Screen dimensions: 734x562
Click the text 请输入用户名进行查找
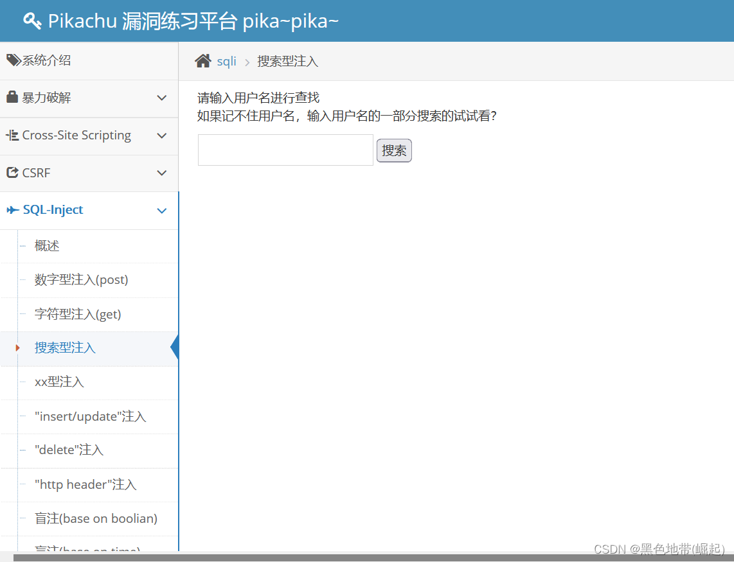click(x=258, y=98)
